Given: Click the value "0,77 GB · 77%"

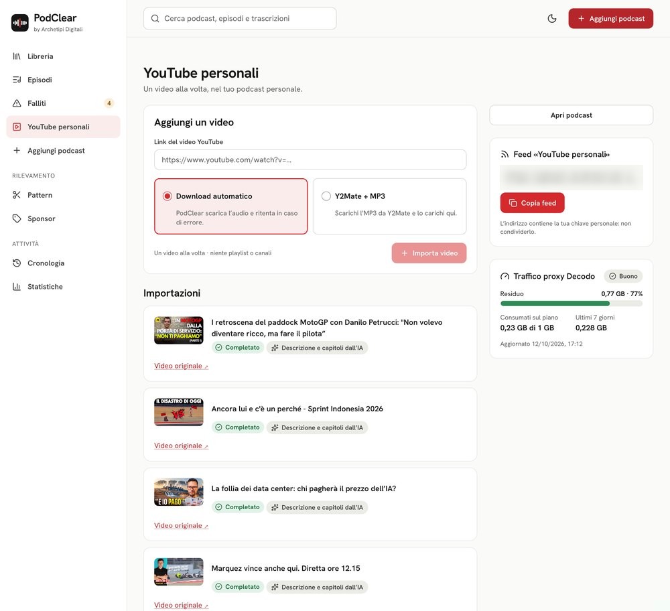Looking at the screenshot, I should click(622, 293).
